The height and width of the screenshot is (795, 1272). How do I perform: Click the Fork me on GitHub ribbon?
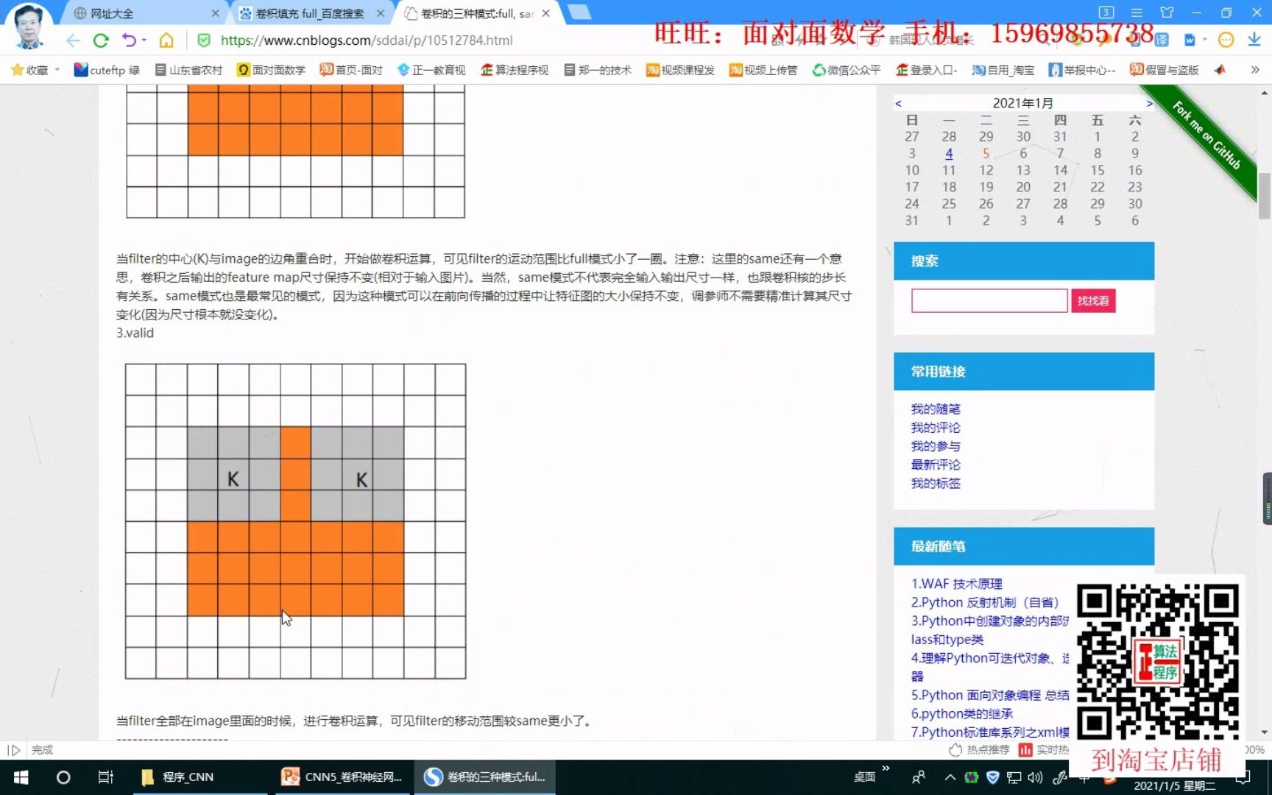click(1207, 135)
